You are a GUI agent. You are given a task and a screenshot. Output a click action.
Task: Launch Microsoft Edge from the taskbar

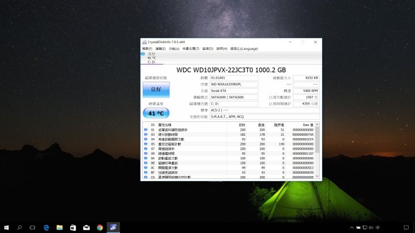click(46, 227)
